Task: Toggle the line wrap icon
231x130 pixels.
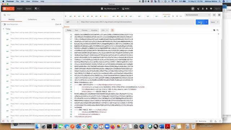Action: pyautogui.click(x=112, y=30)
